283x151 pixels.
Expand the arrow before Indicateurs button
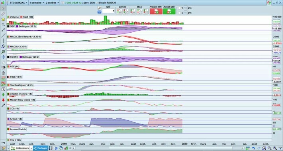click(8, 148)
